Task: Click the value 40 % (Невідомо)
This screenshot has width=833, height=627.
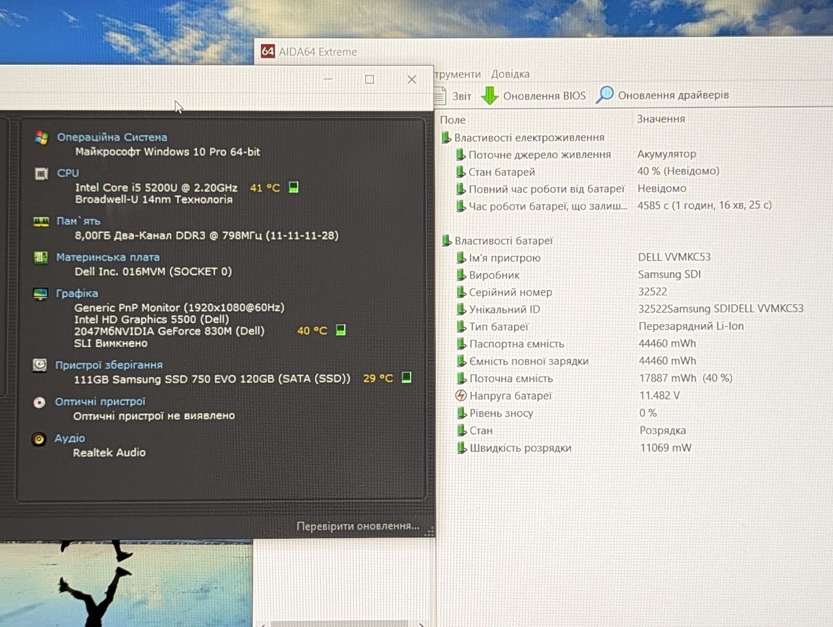Action: (678, 171)
